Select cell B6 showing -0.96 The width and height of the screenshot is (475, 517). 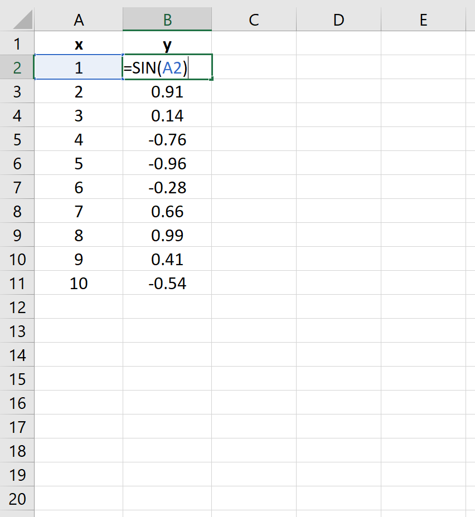pyautogui.click(x=167, y=163)
